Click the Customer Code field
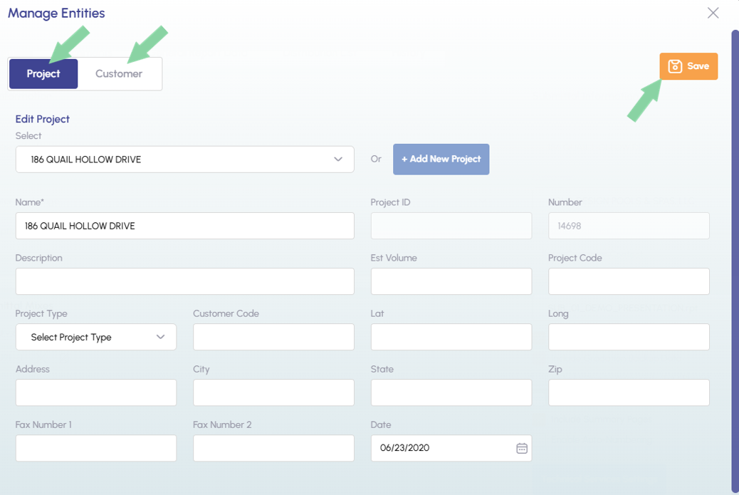This screenshot has width=739, height=495. pyautogui.click(x=273, y=337)
